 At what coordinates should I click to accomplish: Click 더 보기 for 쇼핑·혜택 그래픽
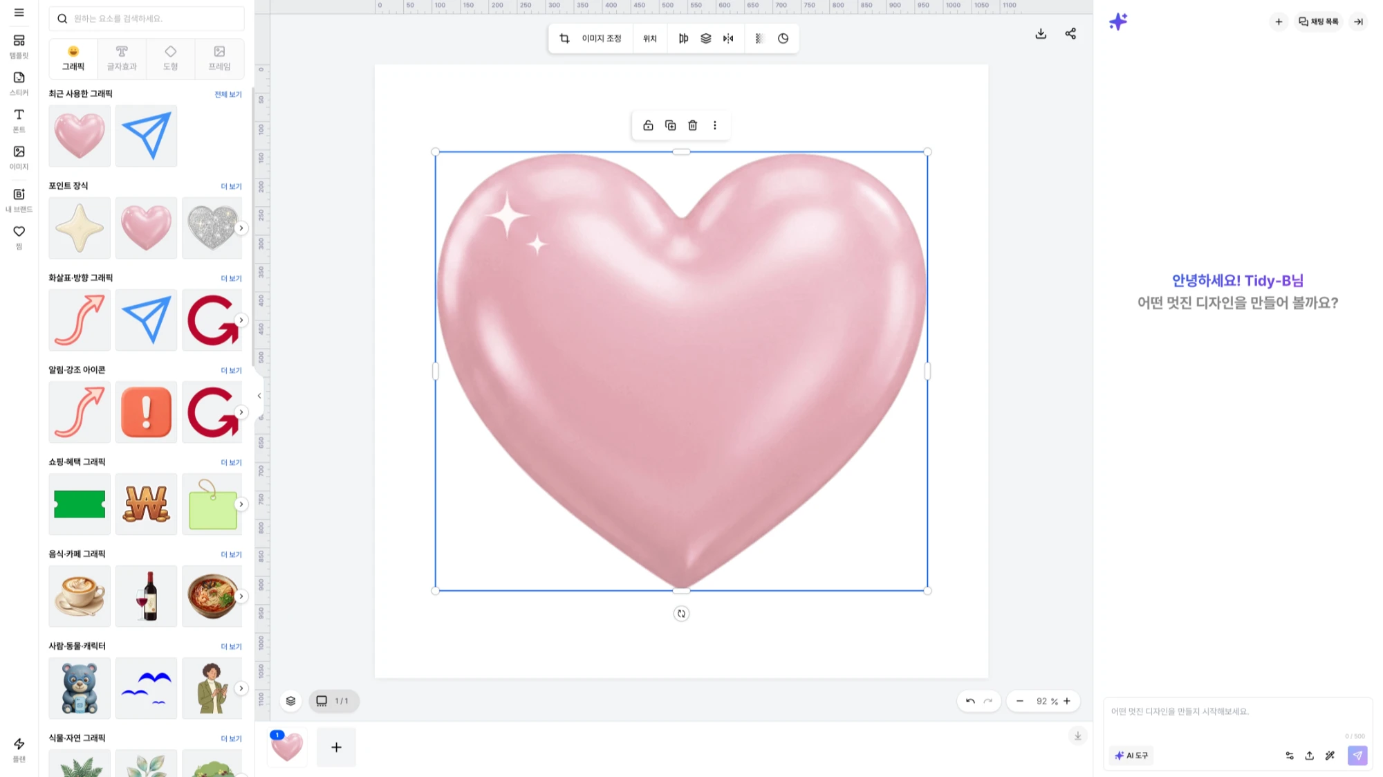pyautogui.click(x=231, y=462)
